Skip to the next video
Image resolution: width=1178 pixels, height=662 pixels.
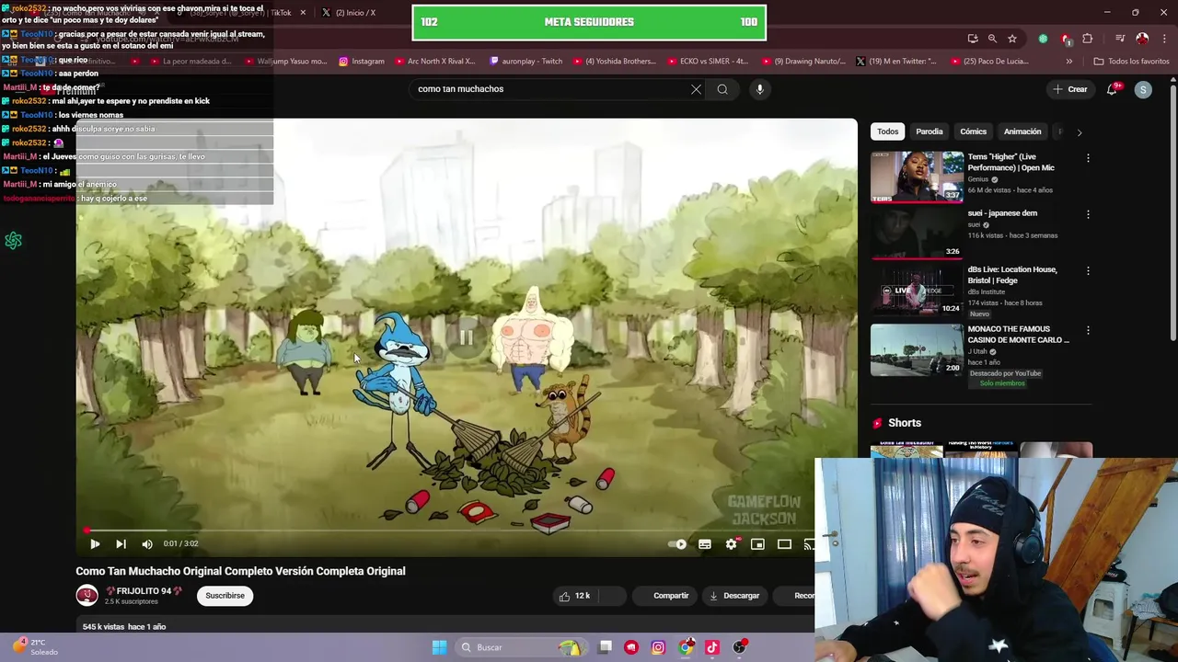pyautogui.click(x=121, y=543)
